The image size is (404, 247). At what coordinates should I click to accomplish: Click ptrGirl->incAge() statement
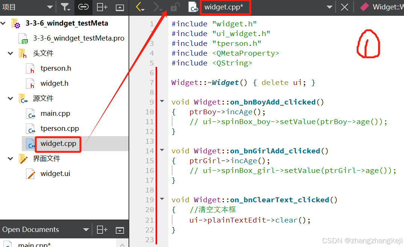pyautogui.click(x=230, y=161)
